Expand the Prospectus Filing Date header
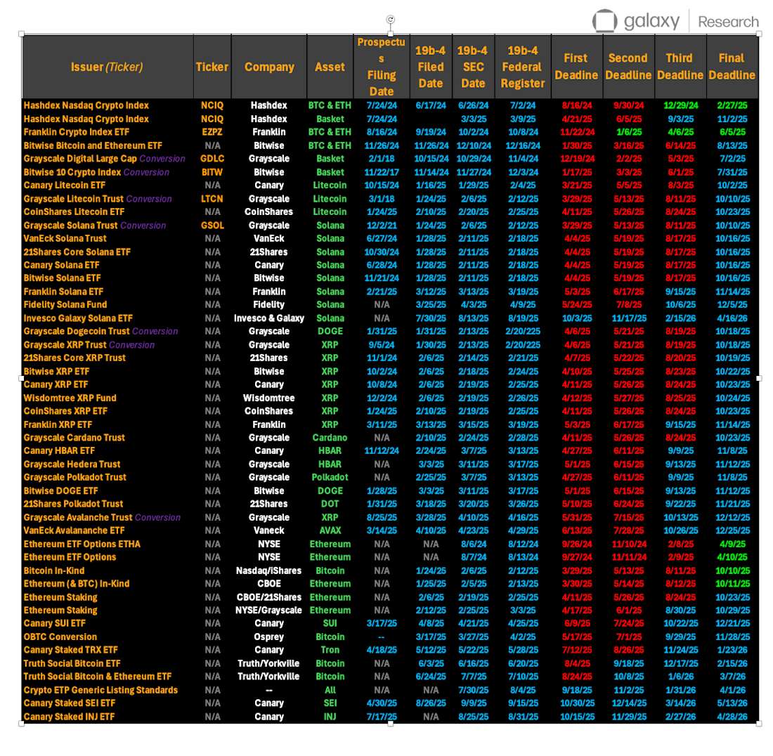 pyautogui.click(x=382, y=66)
